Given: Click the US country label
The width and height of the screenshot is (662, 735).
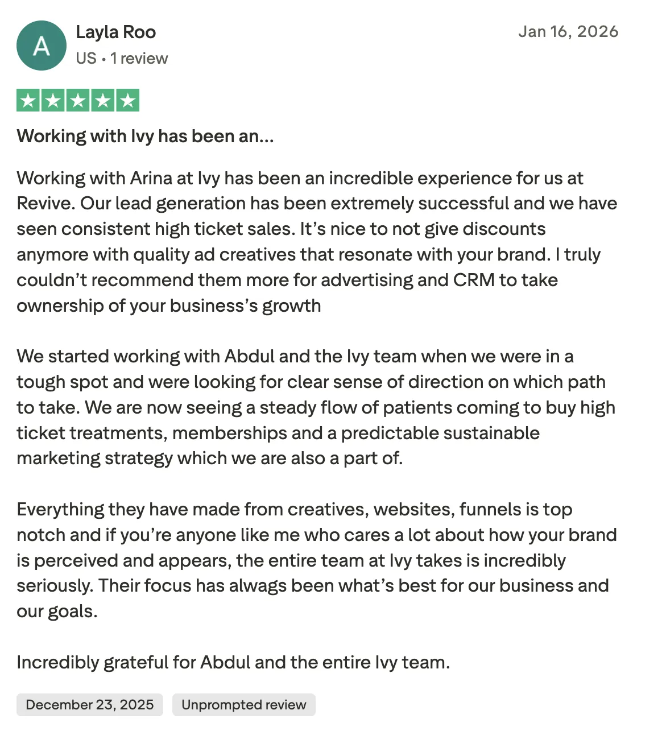Looking at the screenshot, I should (x=86, y=59).
